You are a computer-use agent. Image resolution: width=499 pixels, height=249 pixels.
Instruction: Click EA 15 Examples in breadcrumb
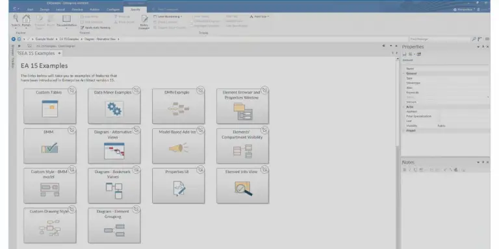point(69,39)
